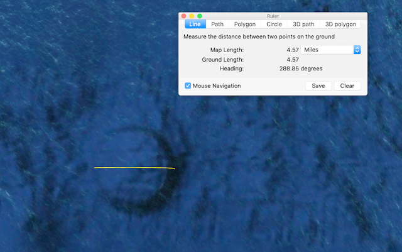
Task: Close the Ruler window with red button
Action: tap(183, 16)
